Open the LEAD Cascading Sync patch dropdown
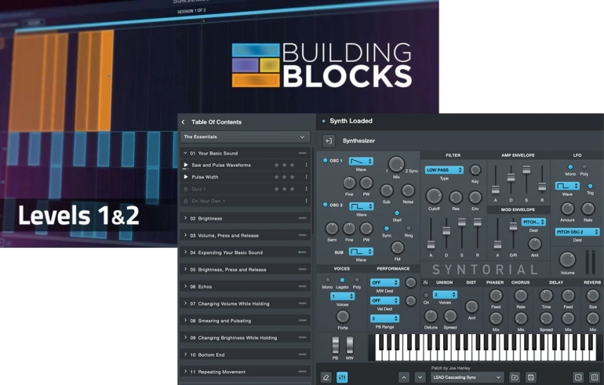 point(465,377)
